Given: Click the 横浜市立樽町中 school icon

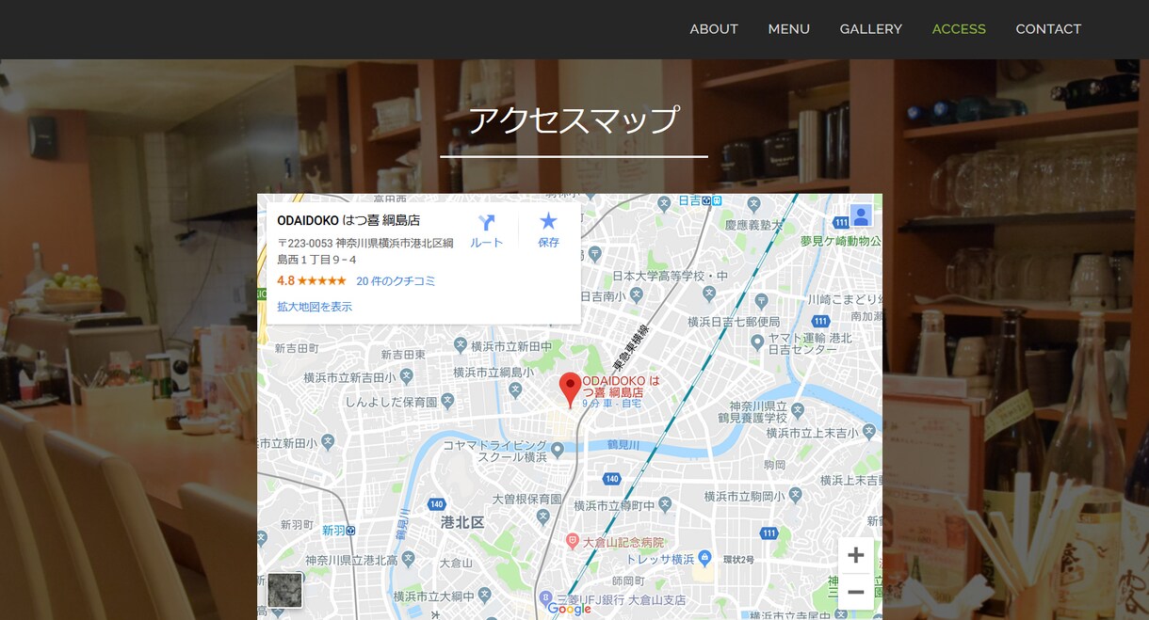Looking at the screenshot, I should pos(665,504).
